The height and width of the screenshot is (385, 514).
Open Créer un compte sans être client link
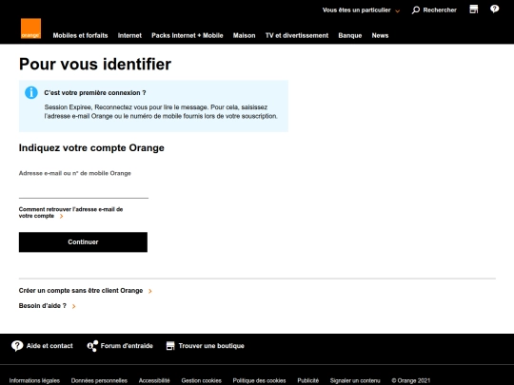pos(81,291)
